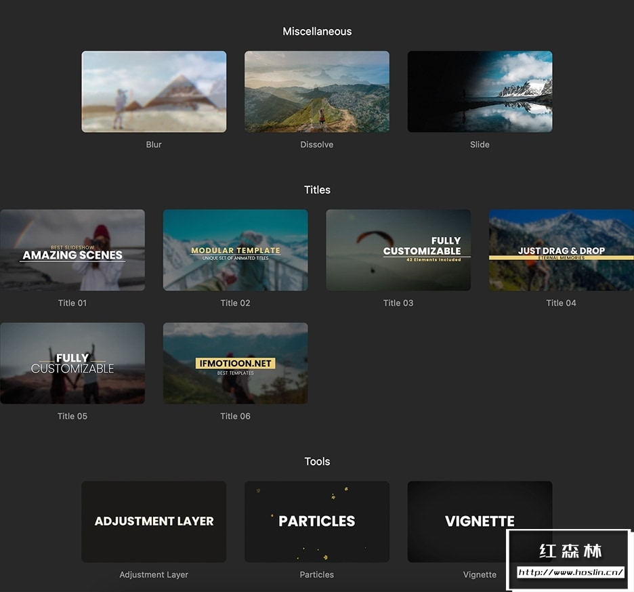Select the Blur transition thumbnail
The width and height of the screenshot is (634, 592).
154,91
